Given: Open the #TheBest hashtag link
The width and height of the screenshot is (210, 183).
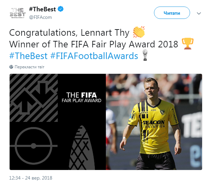Looking at the screenshot, I should point(29,55).
